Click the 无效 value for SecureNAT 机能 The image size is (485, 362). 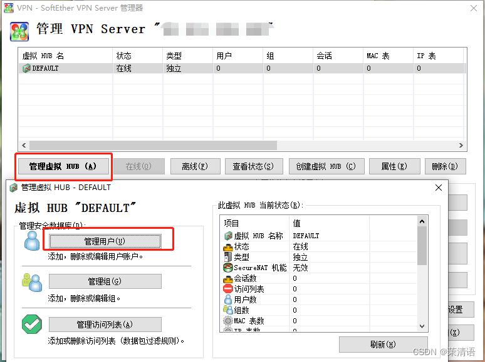(300, 268)
